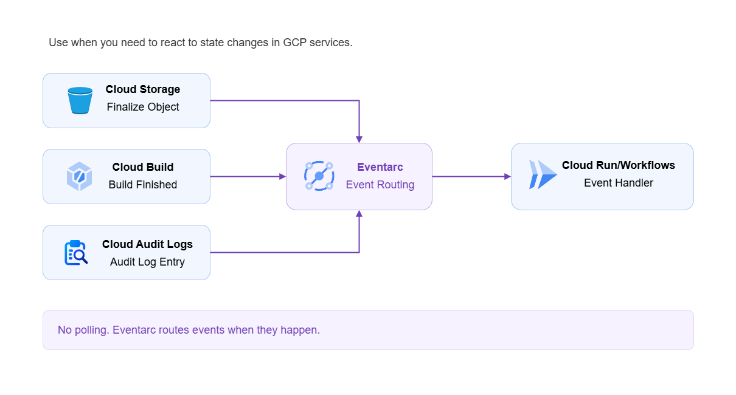Select the "Cloud Audit Logs" title
The image size is (736, 395).
[x=147, y=244]
